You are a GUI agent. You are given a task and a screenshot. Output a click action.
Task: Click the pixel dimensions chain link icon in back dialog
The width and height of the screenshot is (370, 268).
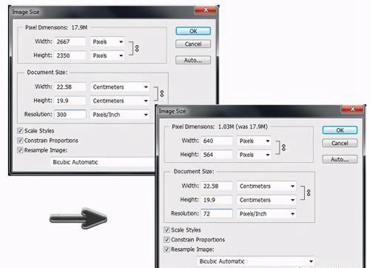pos(137,48)
